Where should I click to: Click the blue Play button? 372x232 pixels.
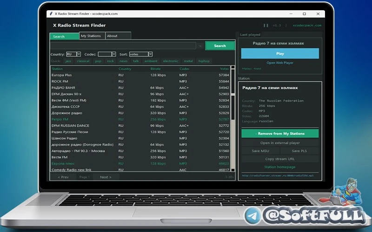point(280,53)
